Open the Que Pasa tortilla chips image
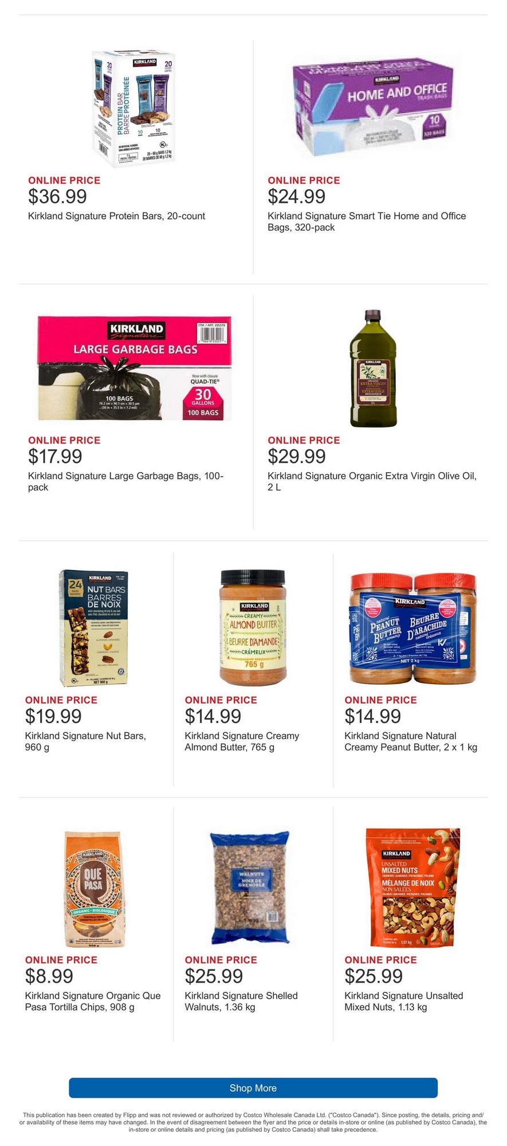The height and width of the screenshot is (1146, 507). click(x=94, y=888)
